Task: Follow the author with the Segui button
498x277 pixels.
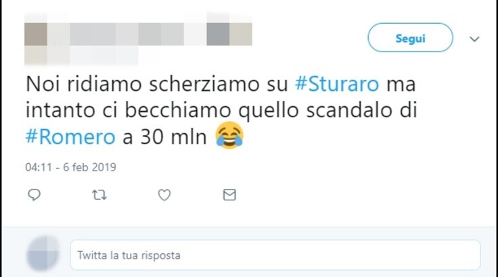Action: [x=410, y=37]
